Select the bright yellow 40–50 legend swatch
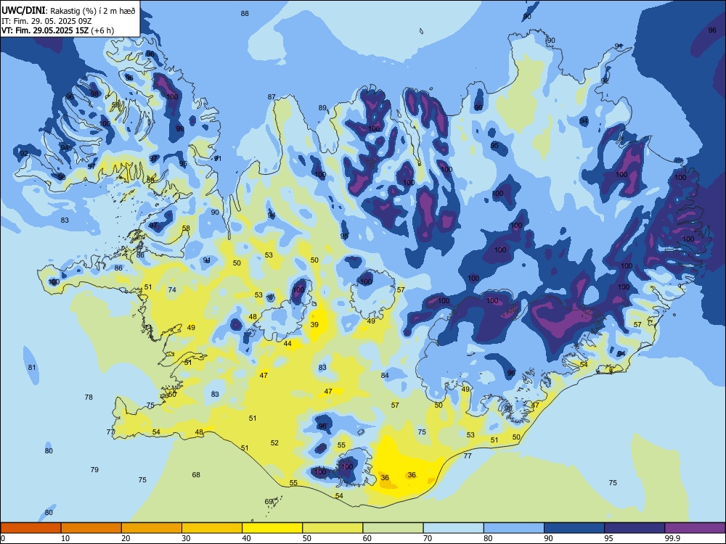726x544 pixels. click(x=272, y=528)
